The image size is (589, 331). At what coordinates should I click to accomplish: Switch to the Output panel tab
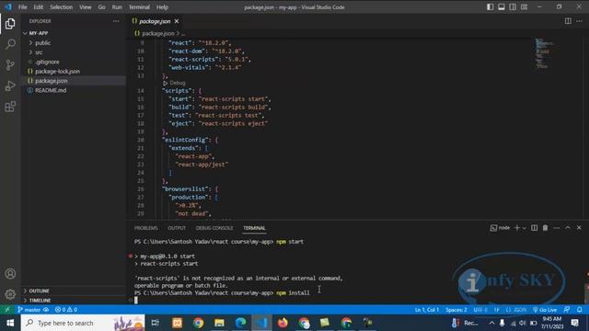point(177,228)
